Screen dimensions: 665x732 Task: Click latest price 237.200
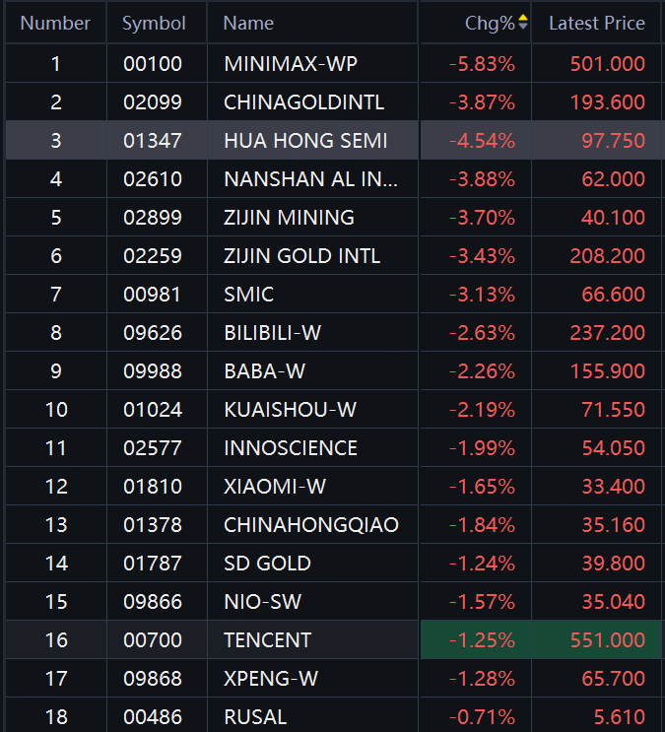[x=608, y=333]
